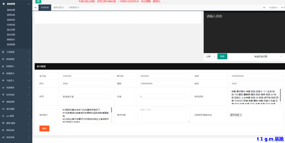
Task: Switch to the 控制面板 tab
Action: click(45, 7)
